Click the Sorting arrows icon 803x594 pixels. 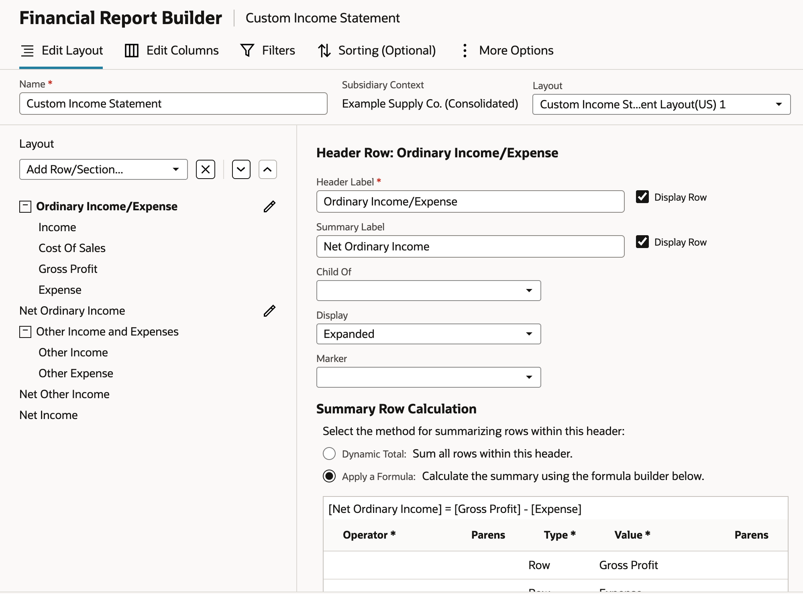(x=324, y=51)
